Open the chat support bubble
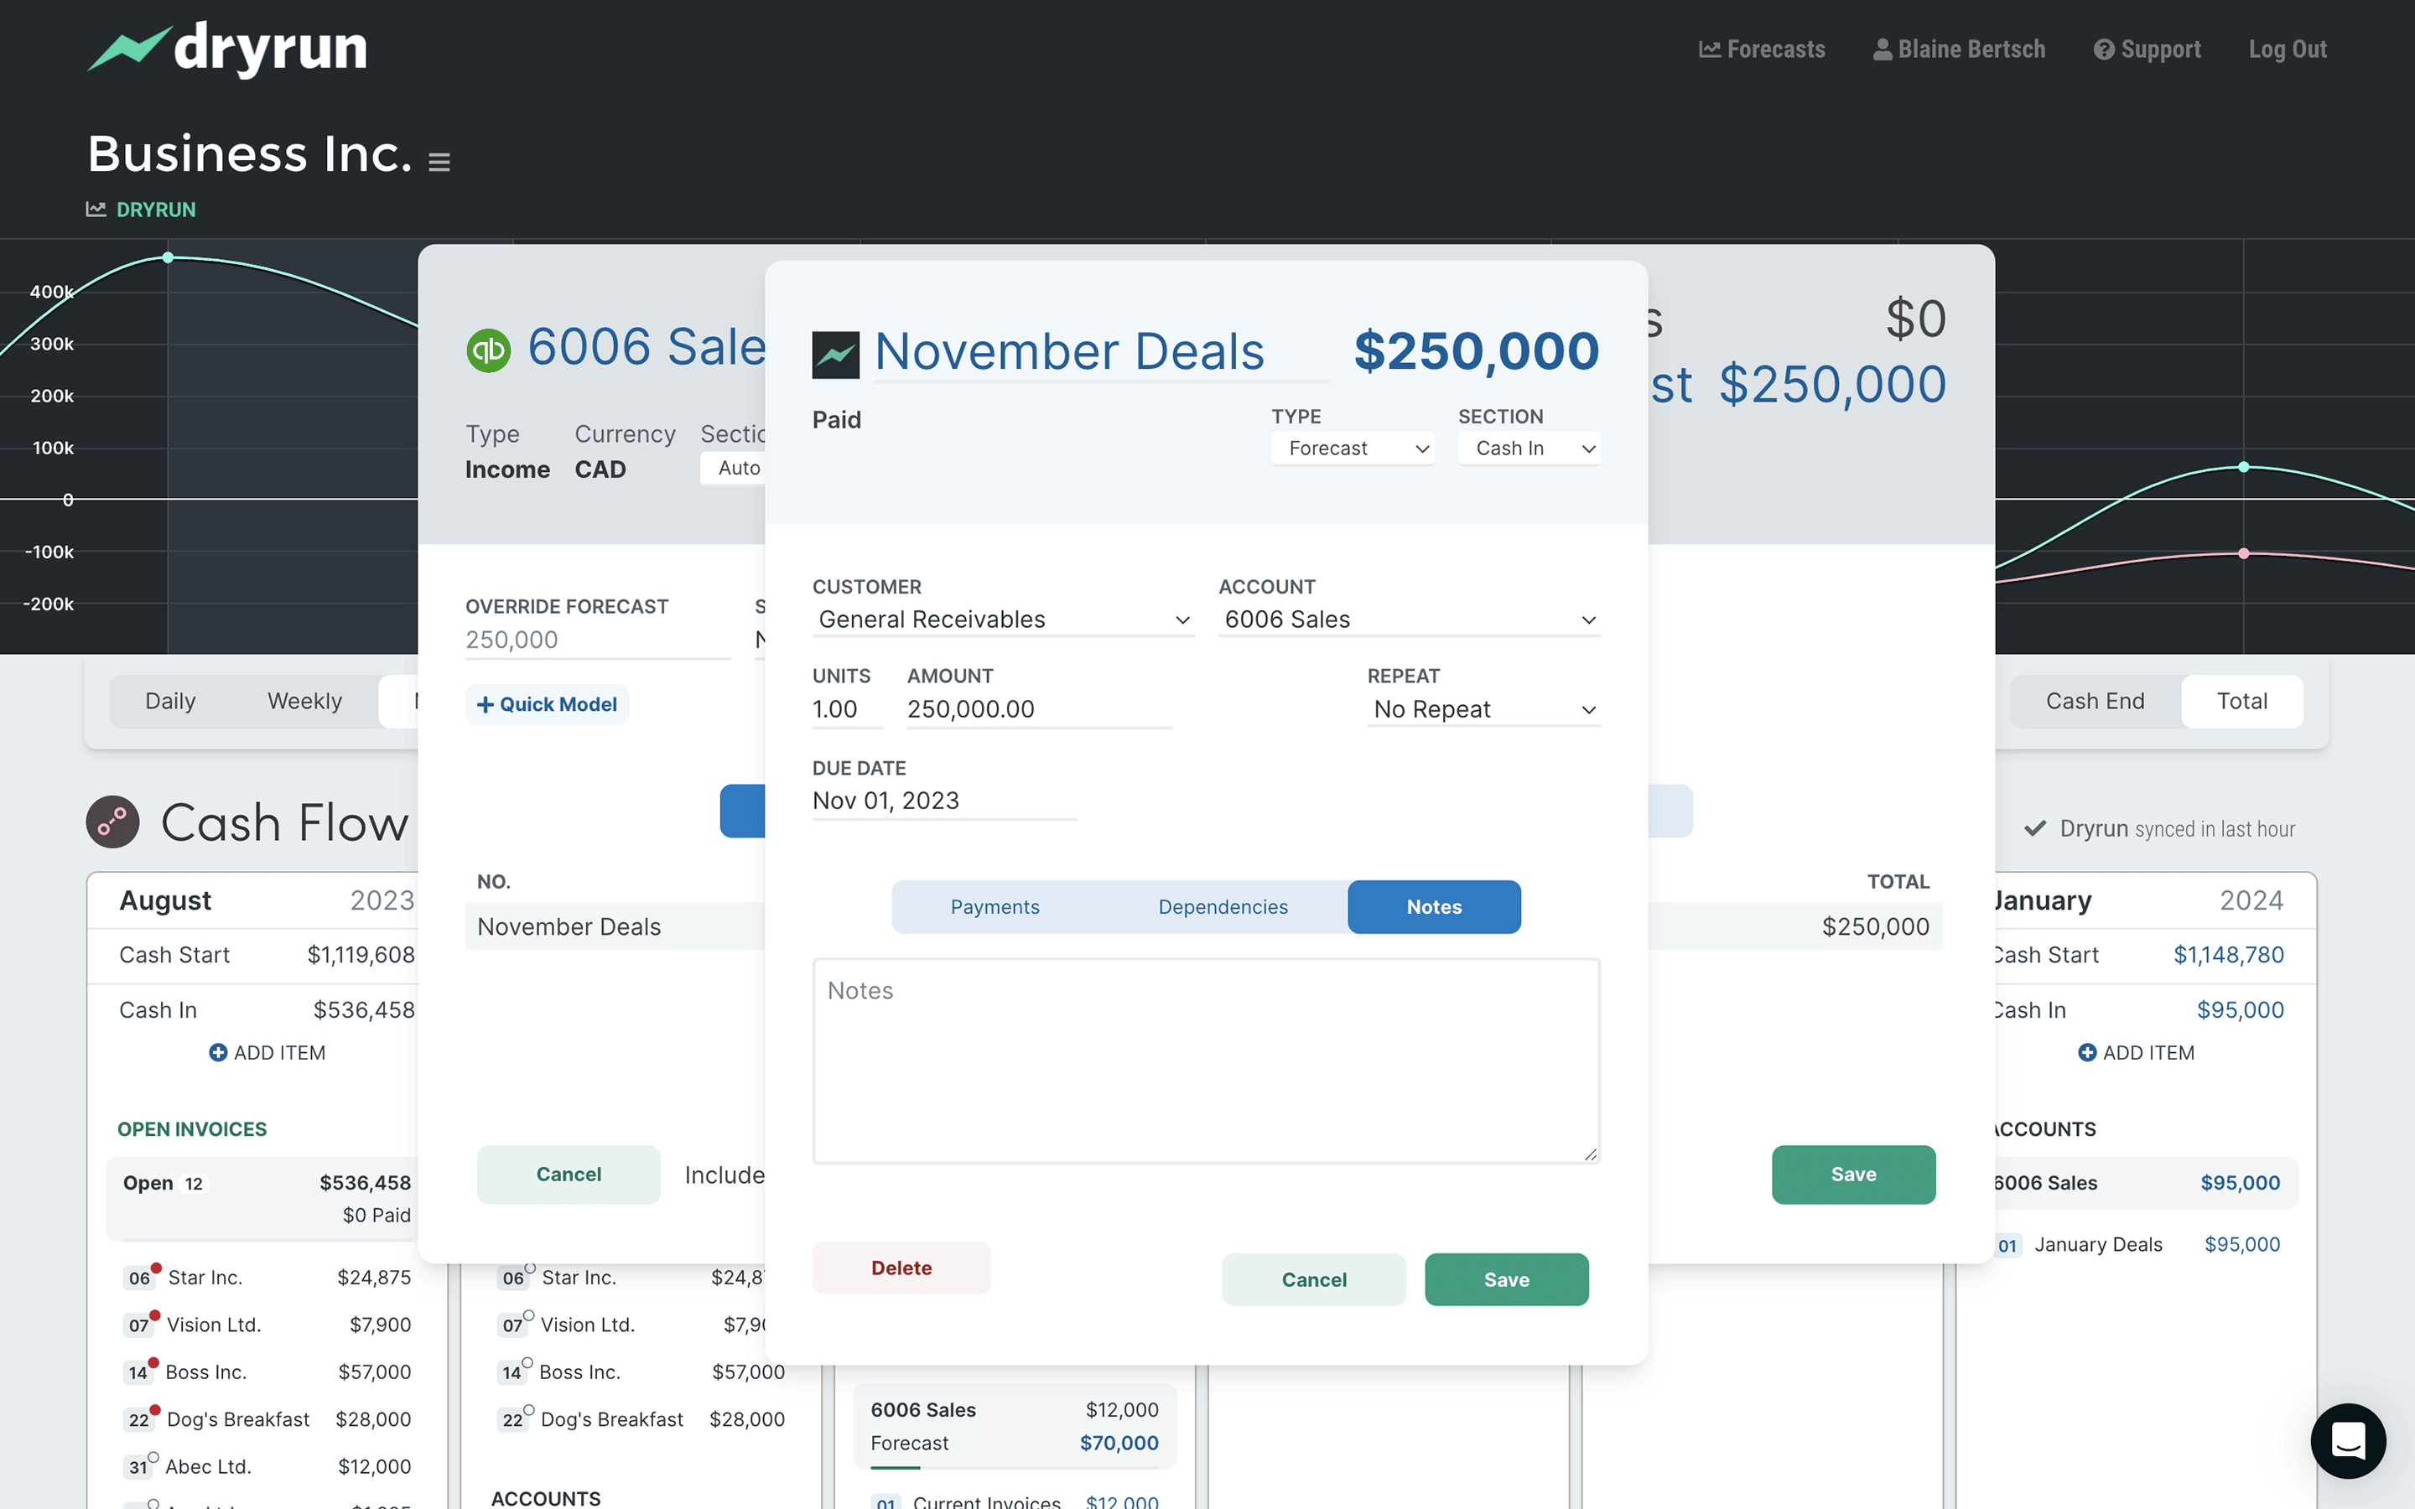This screenshot has width=2415, height=1509. point(2347,1440)
